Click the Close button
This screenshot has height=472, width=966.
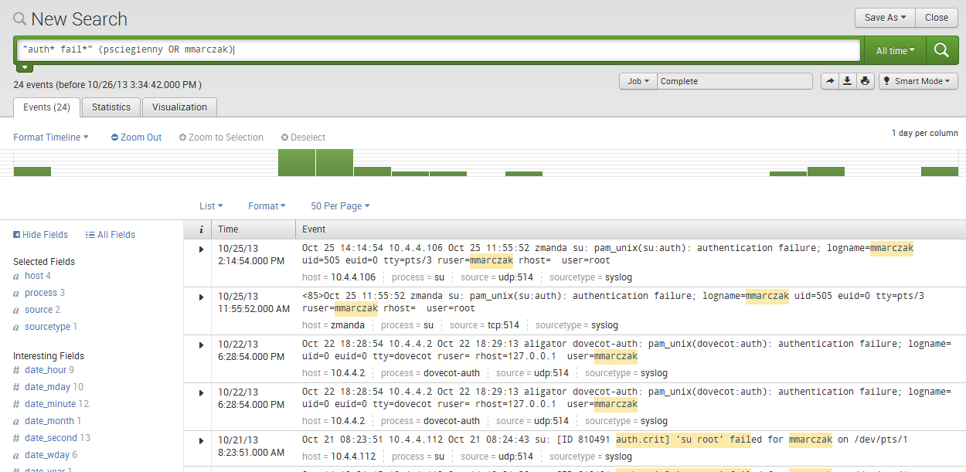coord(937,18)
